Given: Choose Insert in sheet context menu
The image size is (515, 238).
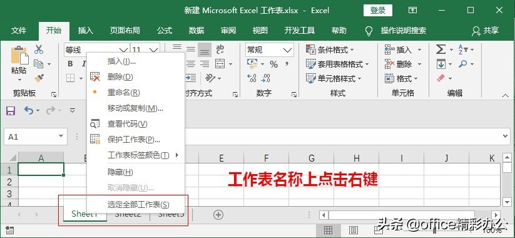Looking at the screenshot, I should 135,61.
